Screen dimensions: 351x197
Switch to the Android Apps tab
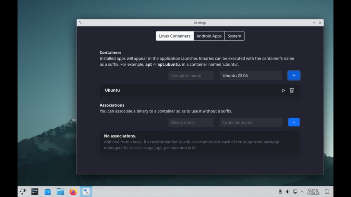click(209, 36)
